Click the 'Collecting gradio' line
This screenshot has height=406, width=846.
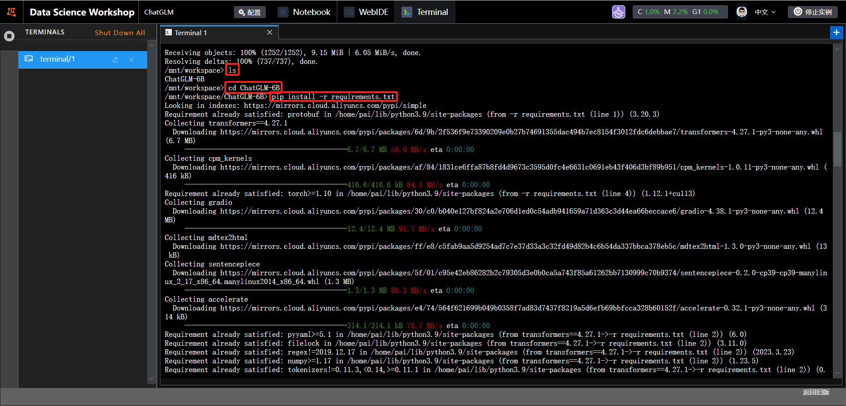coord(198,203)
